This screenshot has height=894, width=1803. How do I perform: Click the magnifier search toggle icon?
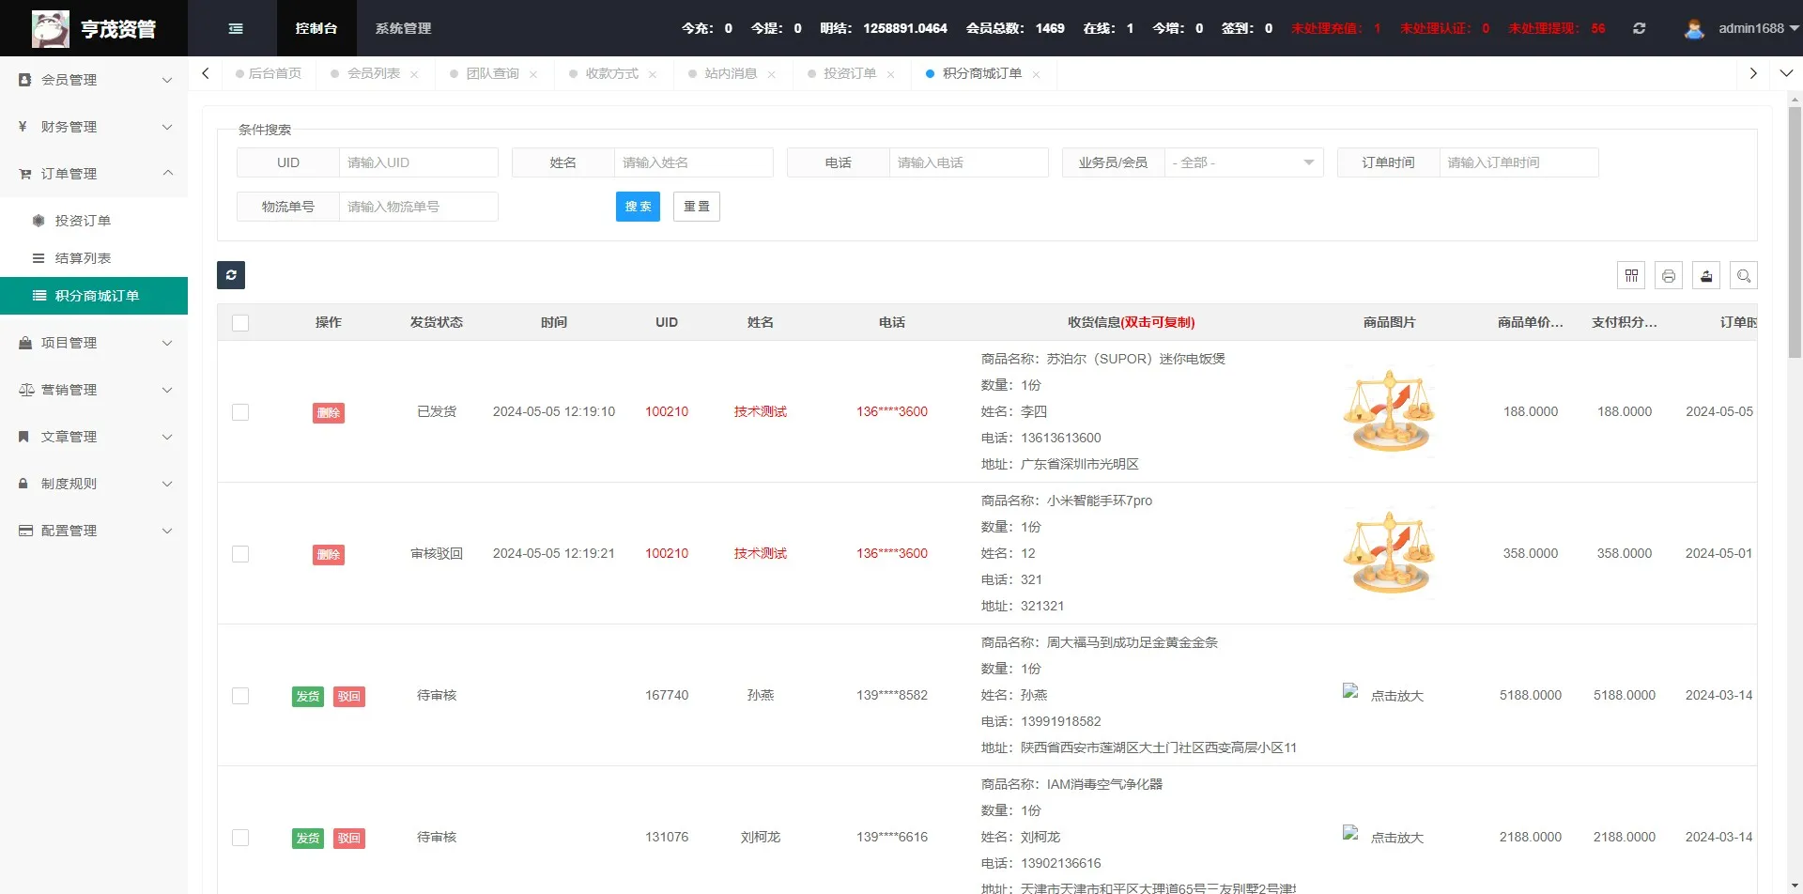(x=1744, y=275)
